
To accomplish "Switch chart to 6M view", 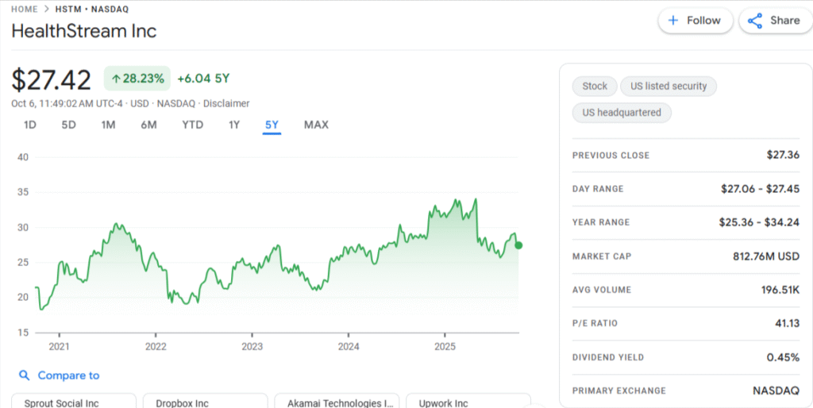I will [148, 125].
